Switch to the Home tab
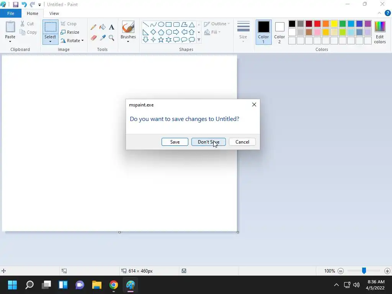The image size is (392, 294). [x=33, y=13]
